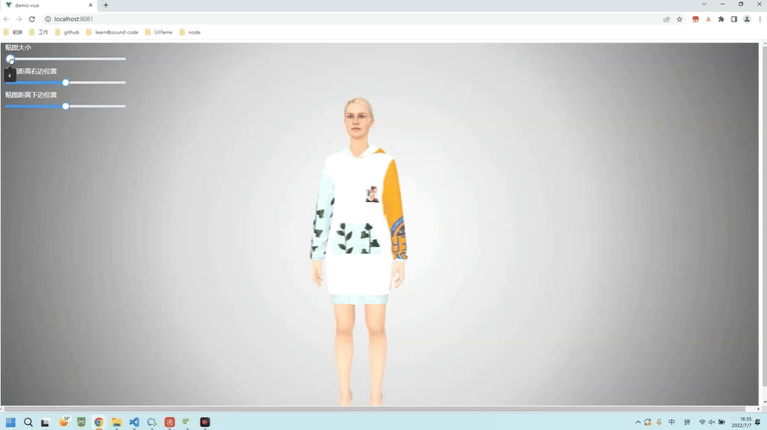Image resolution: width=767 pixels, height=430 pixels.
Task: Click the portrait decal on the hoodie
Action: pos(371,193)
